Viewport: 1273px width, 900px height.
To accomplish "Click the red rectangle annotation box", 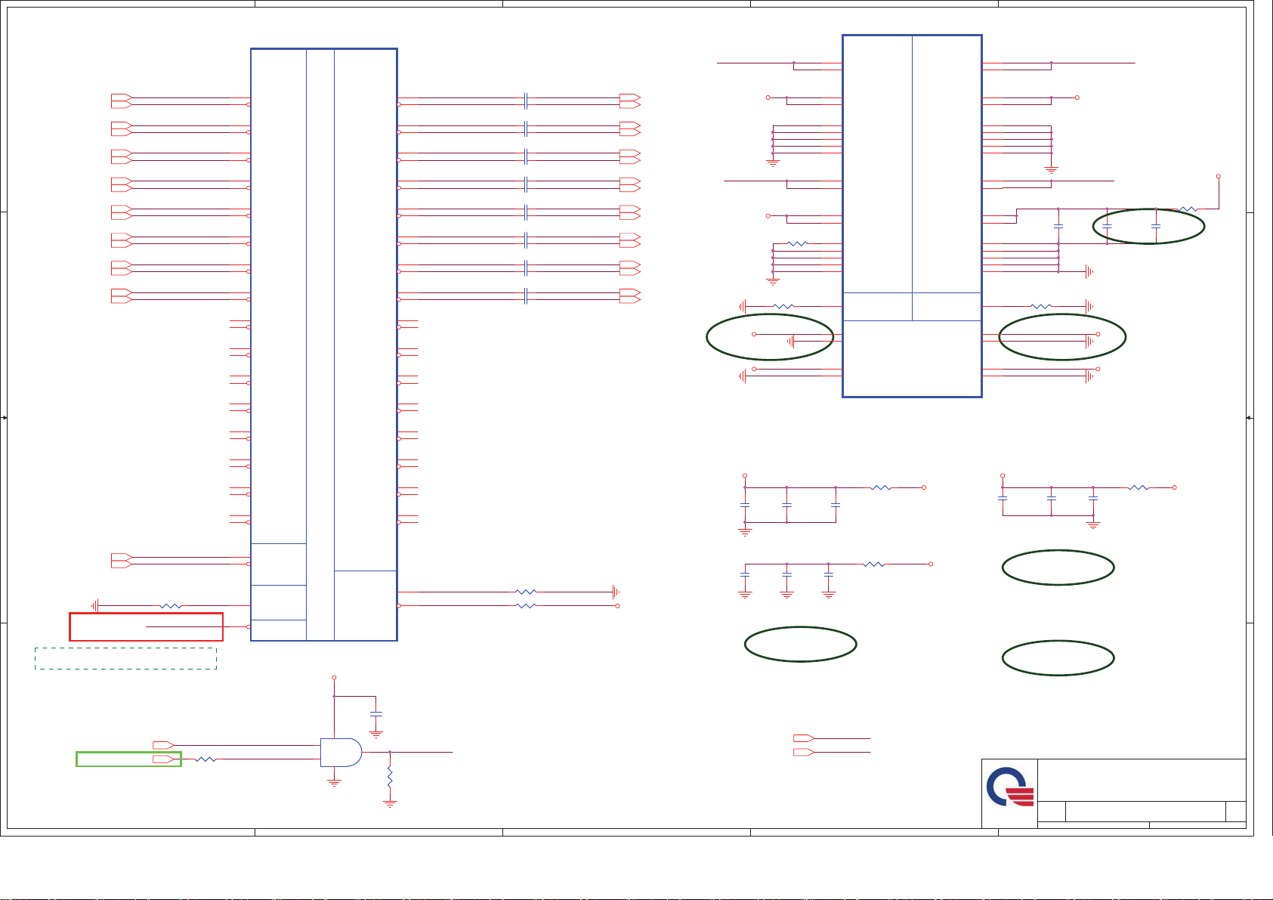I will click(146, 626).
